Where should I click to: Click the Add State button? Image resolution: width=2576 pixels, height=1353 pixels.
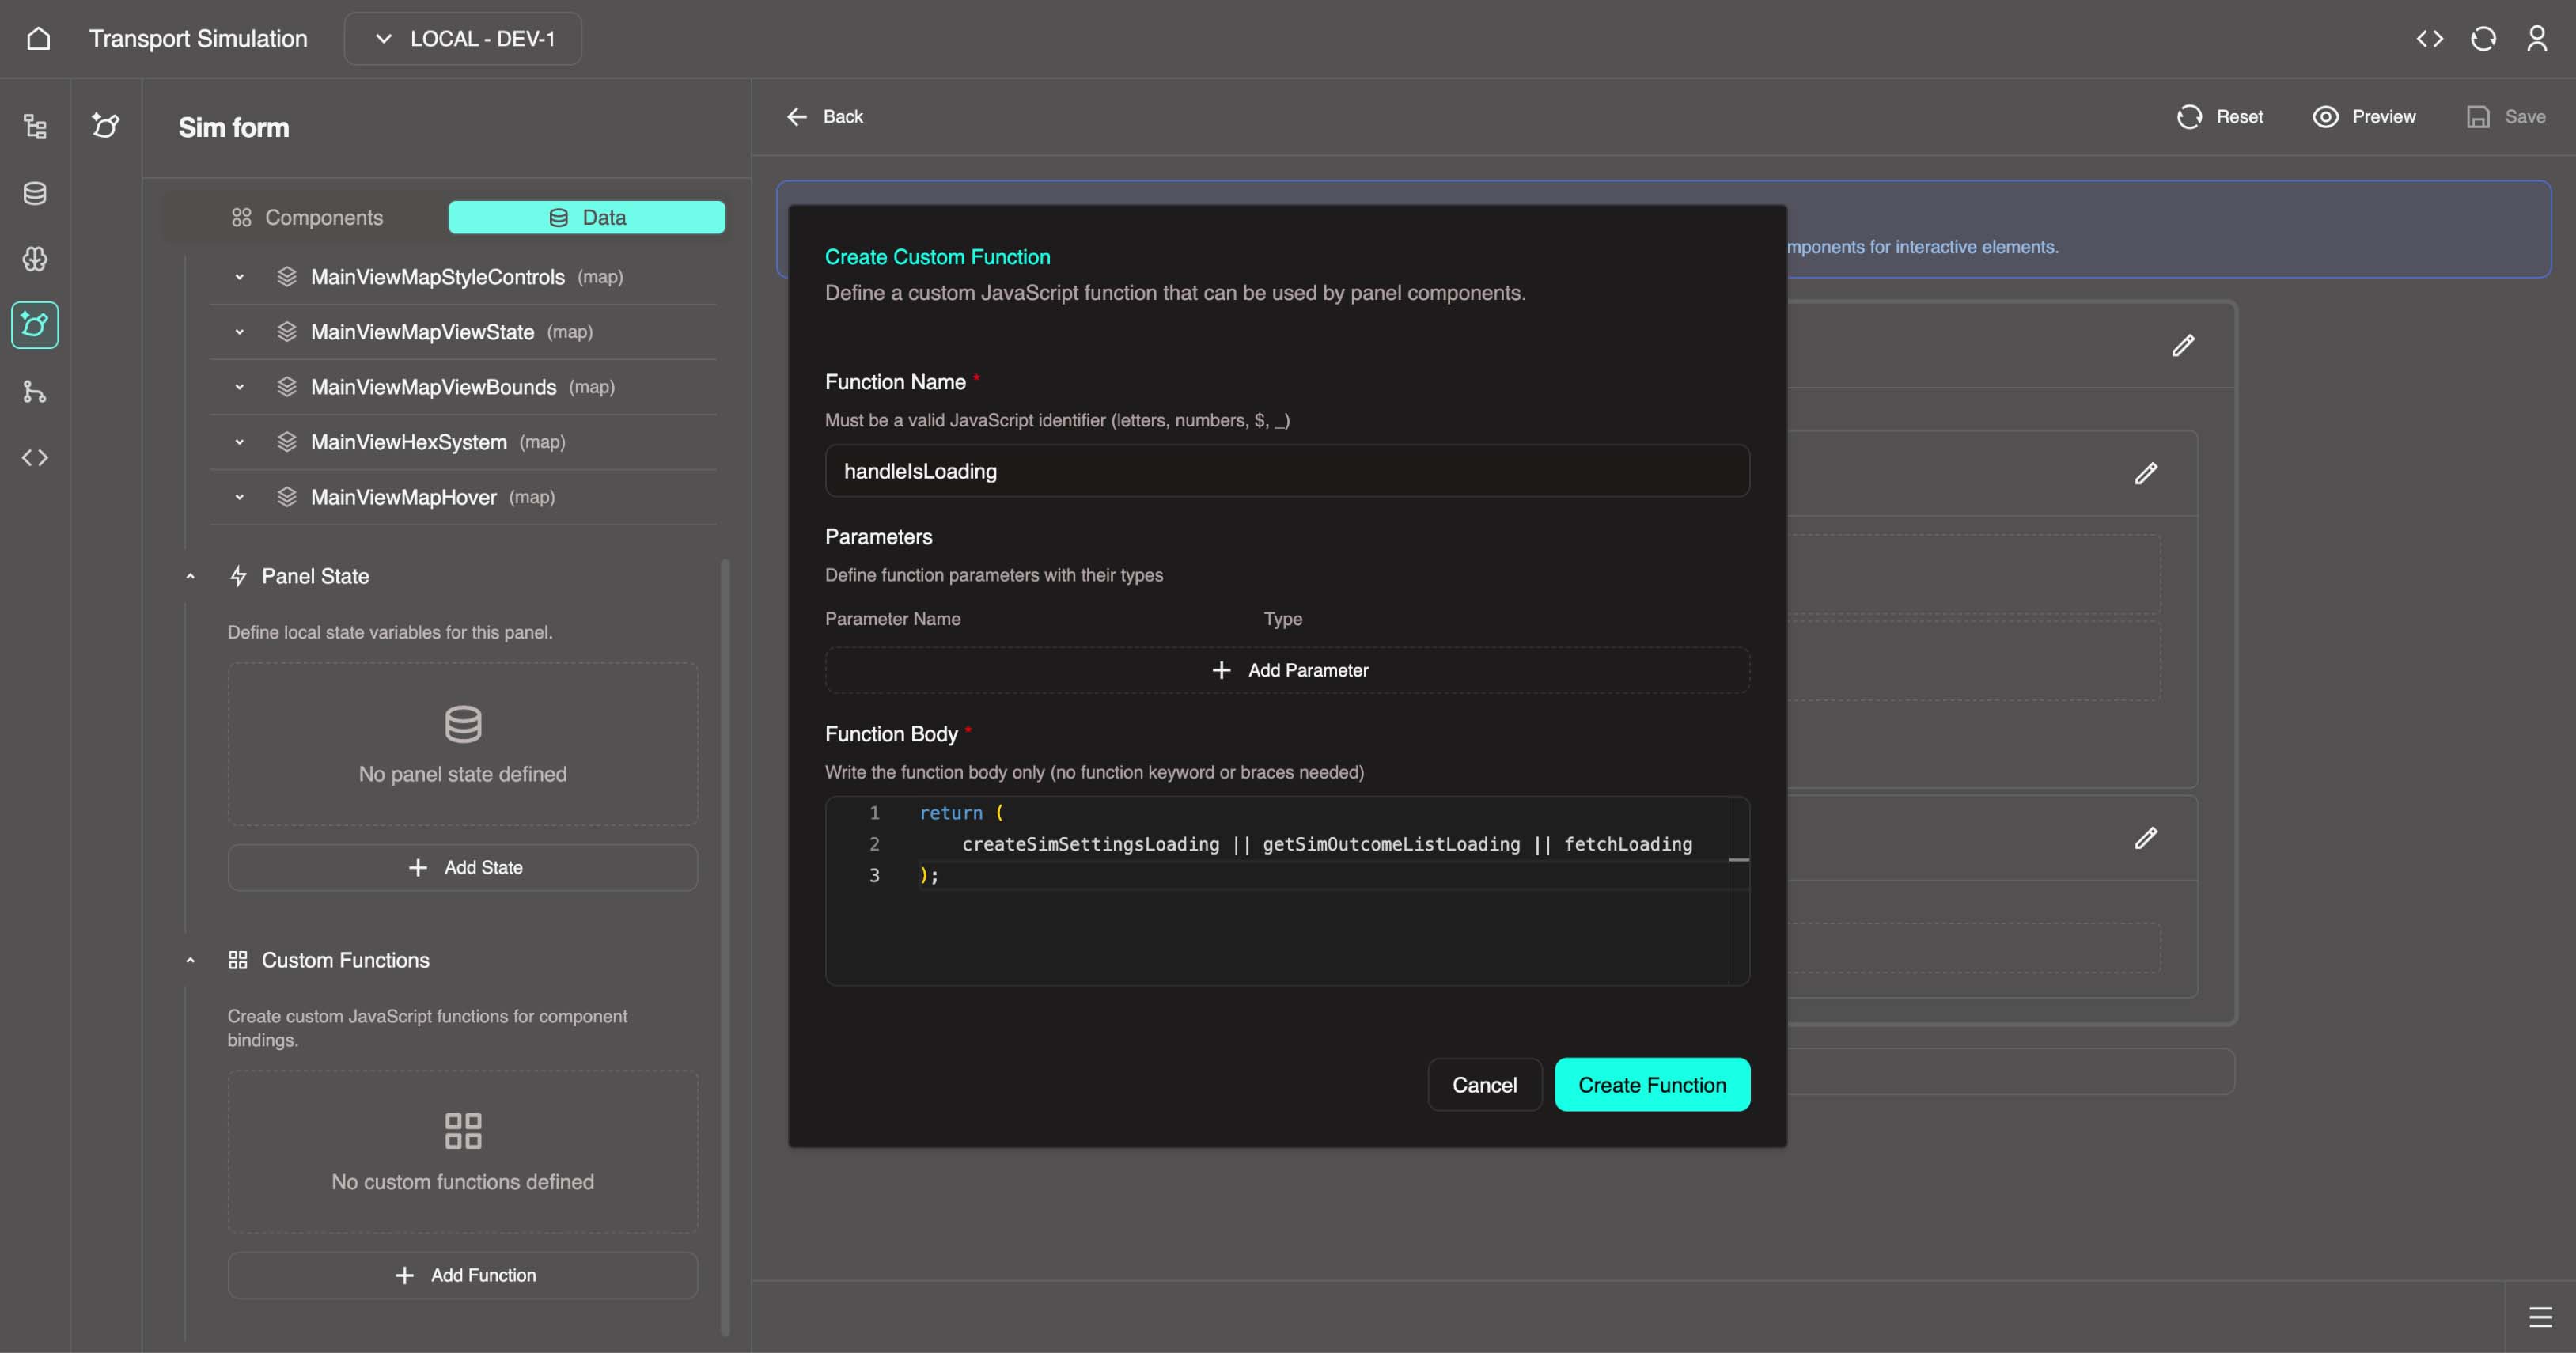point(463,867)
